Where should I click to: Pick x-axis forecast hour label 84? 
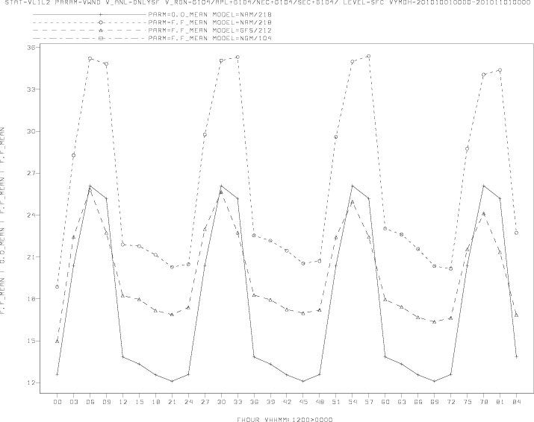tap(516, 402)
